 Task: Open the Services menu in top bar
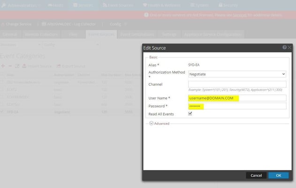(x=83, y=5)
